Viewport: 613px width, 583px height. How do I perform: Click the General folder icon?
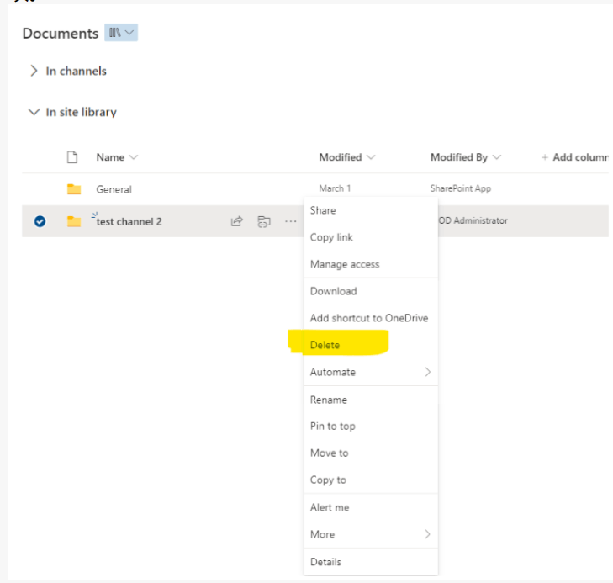pyautogui.click(x=74, y=189)
